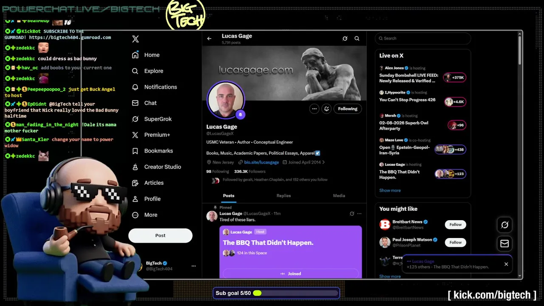Click +438 listeners badge
This screenshot has width=544, height=306.
click(x=450, y=149)
